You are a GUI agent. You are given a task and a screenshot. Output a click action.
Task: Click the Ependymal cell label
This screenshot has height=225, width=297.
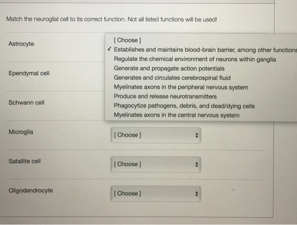[x=29, y=73]
